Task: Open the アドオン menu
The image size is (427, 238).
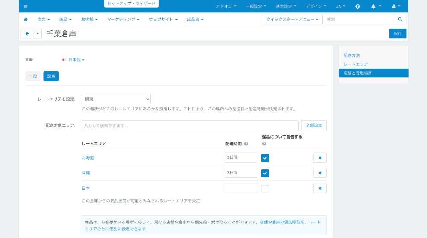Action: click(x=226, y=6)
